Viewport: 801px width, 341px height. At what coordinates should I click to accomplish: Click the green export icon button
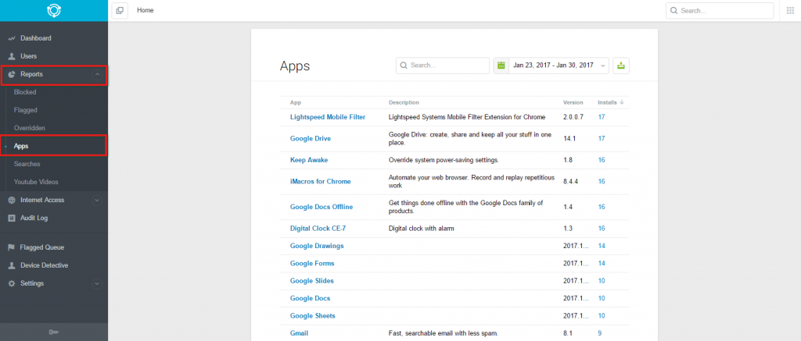(x=620, y=66)
